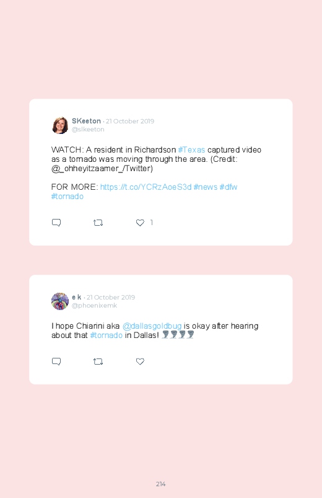Retweet e k's Dallas tornado tweet
322x498 pixels.
98,362
